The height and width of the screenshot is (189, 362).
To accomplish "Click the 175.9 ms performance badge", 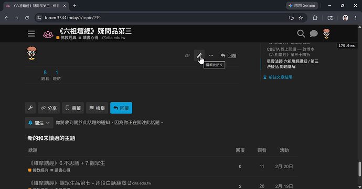I will pos(346,46).
